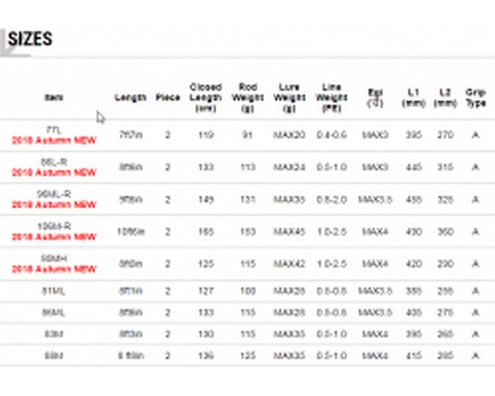Click the L1 value 415
The image size is (495, 396).
click(x=414, y=356)
